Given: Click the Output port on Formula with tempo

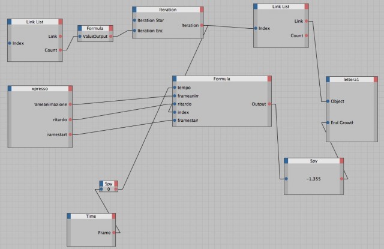Looking at the screenshot, I should [269, 104].
